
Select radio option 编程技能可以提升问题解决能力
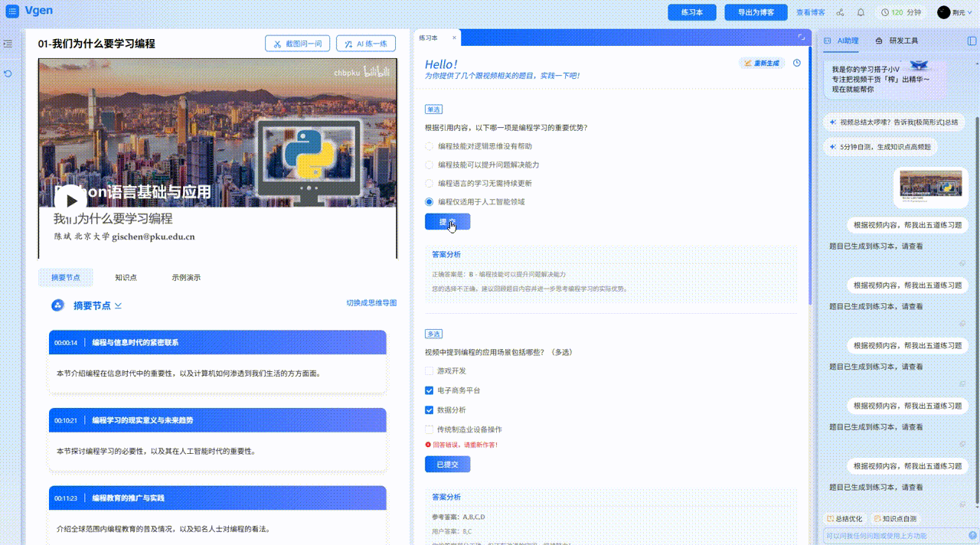(430, 165)
